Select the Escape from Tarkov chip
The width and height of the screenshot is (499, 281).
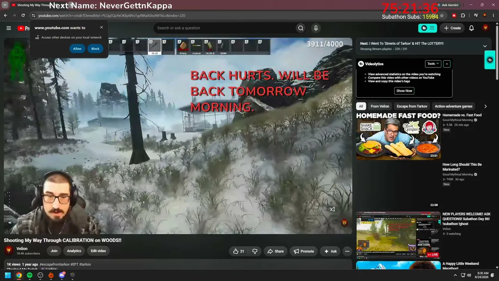412,106
